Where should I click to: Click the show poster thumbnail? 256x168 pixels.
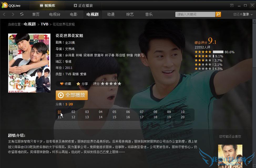(29, 63)
